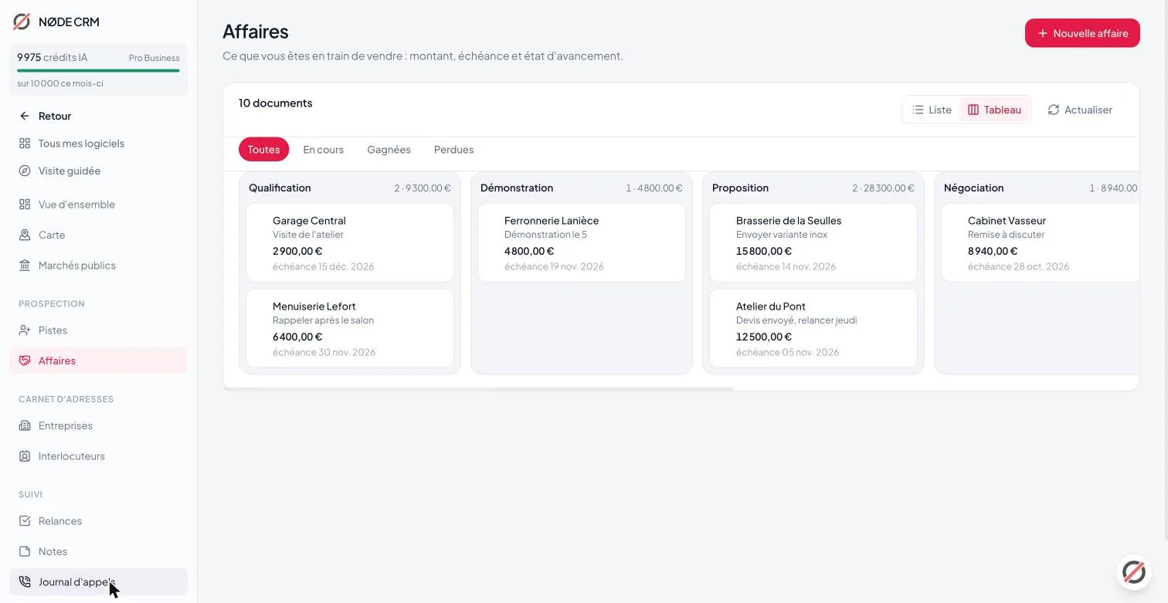
Task: Open Tous mes logiciels grid icon
Action: click(x=25, y=144)
